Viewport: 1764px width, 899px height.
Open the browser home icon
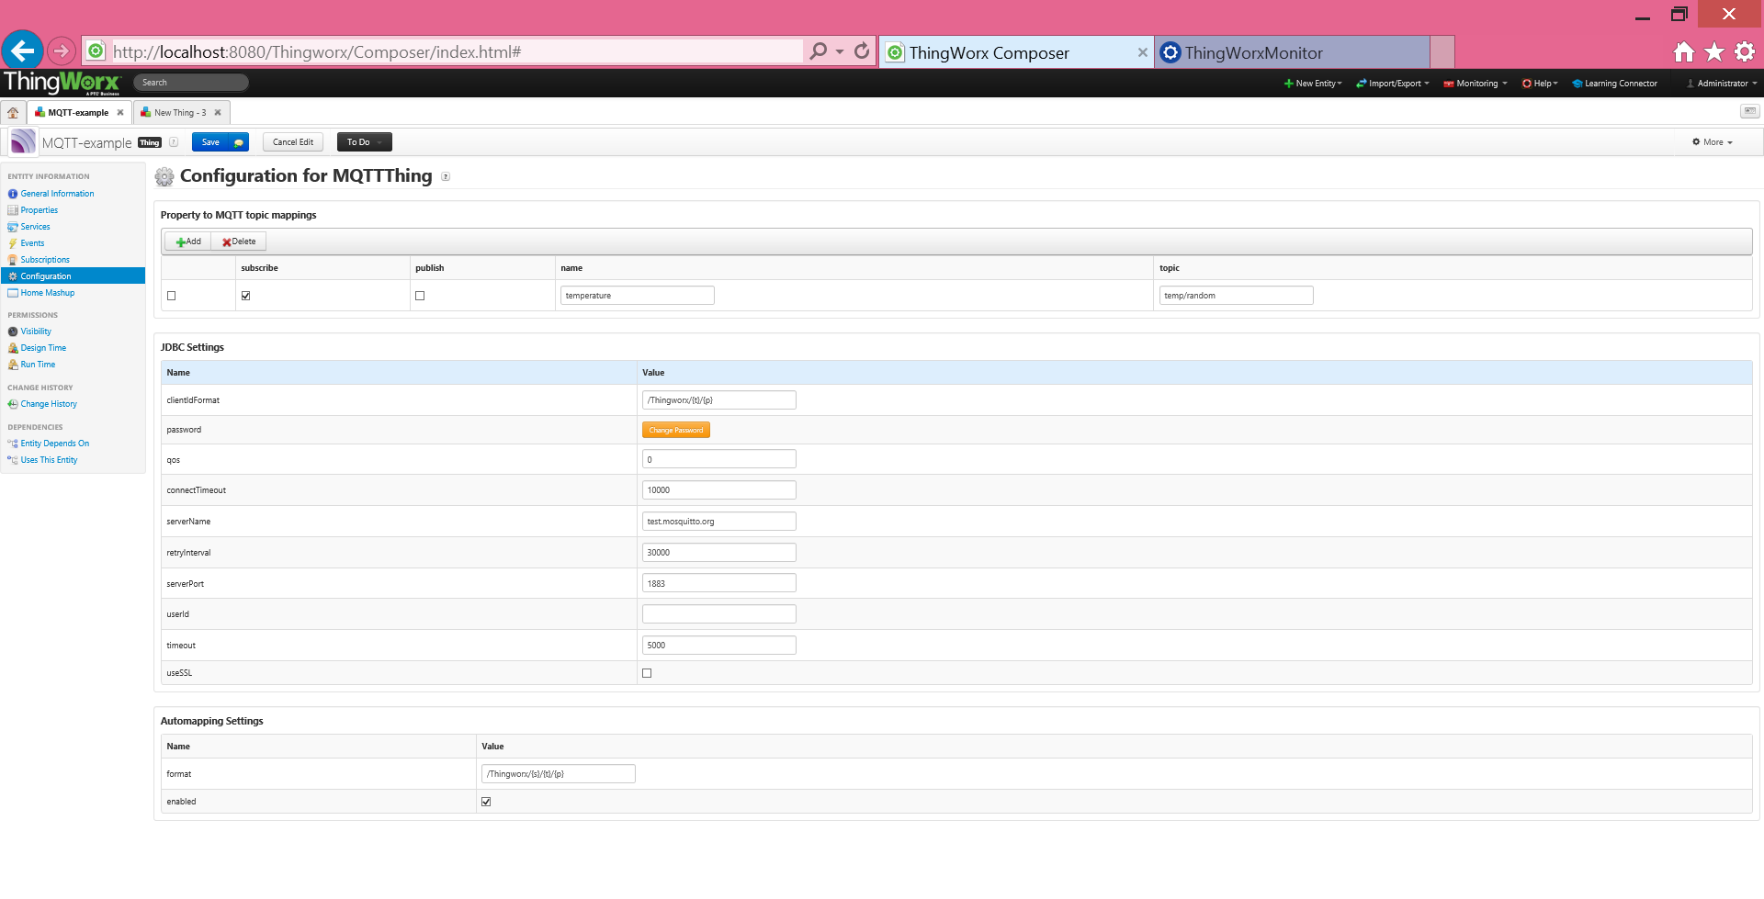(1684, 52)
